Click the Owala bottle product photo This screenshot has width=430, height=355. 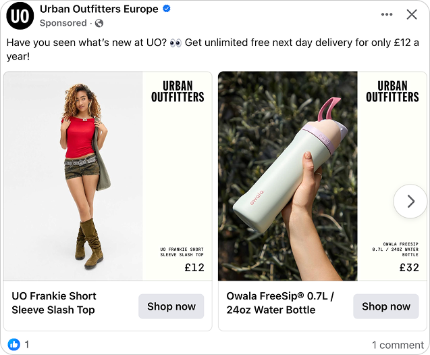(288, 176)
